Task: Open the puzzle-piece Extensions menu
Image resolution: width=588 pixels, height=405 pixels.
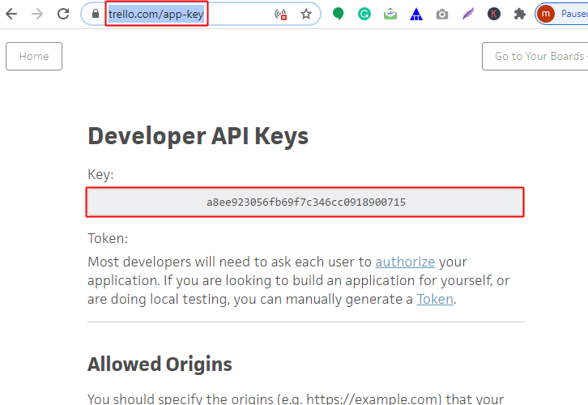Action: (520, 14)
